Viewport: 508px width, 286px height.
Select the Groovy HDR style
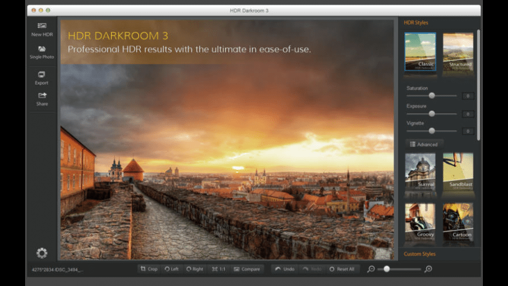pyautogui.click(x=420, y=222)
